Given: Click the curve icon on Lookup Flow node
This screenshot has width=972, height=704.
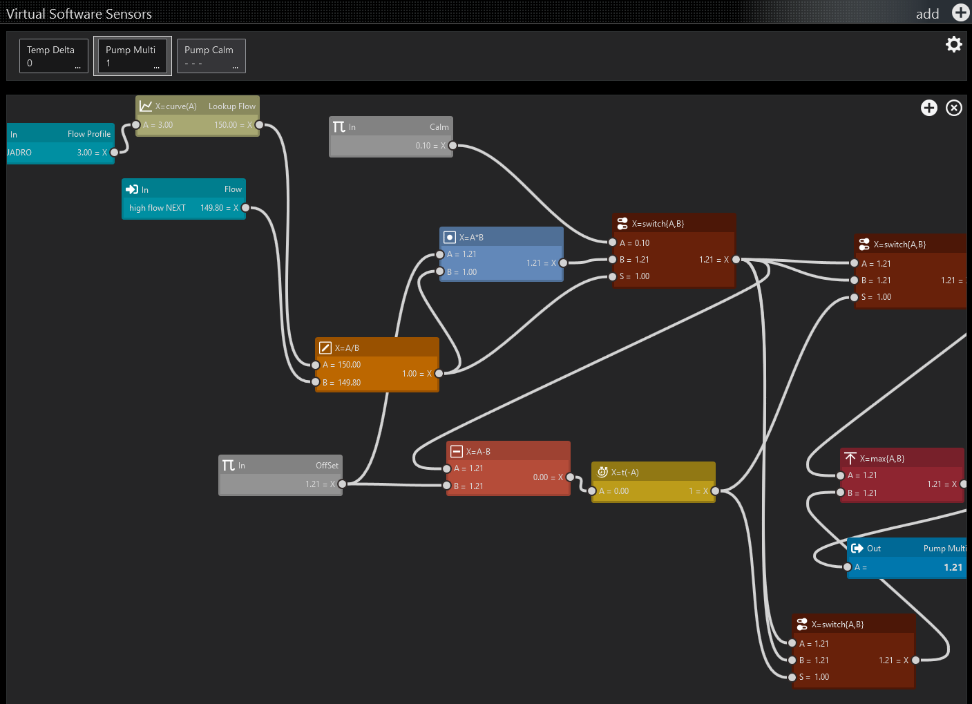Looking at the screenshot, I should 146,106.
